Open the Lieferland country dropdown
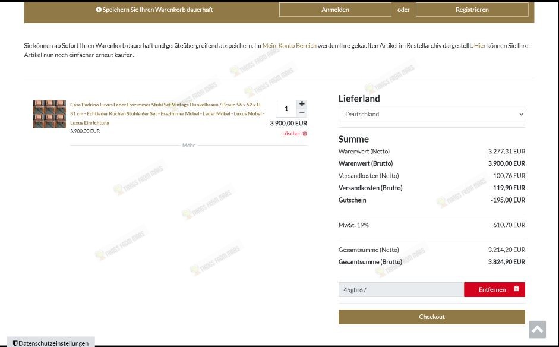Image resolution: width=559 pixels, height=347 pixels. 431,114
